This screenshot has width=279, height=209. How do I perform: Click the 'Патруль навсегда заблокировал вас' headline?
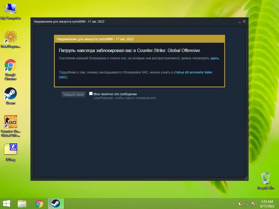click(130, 50)
